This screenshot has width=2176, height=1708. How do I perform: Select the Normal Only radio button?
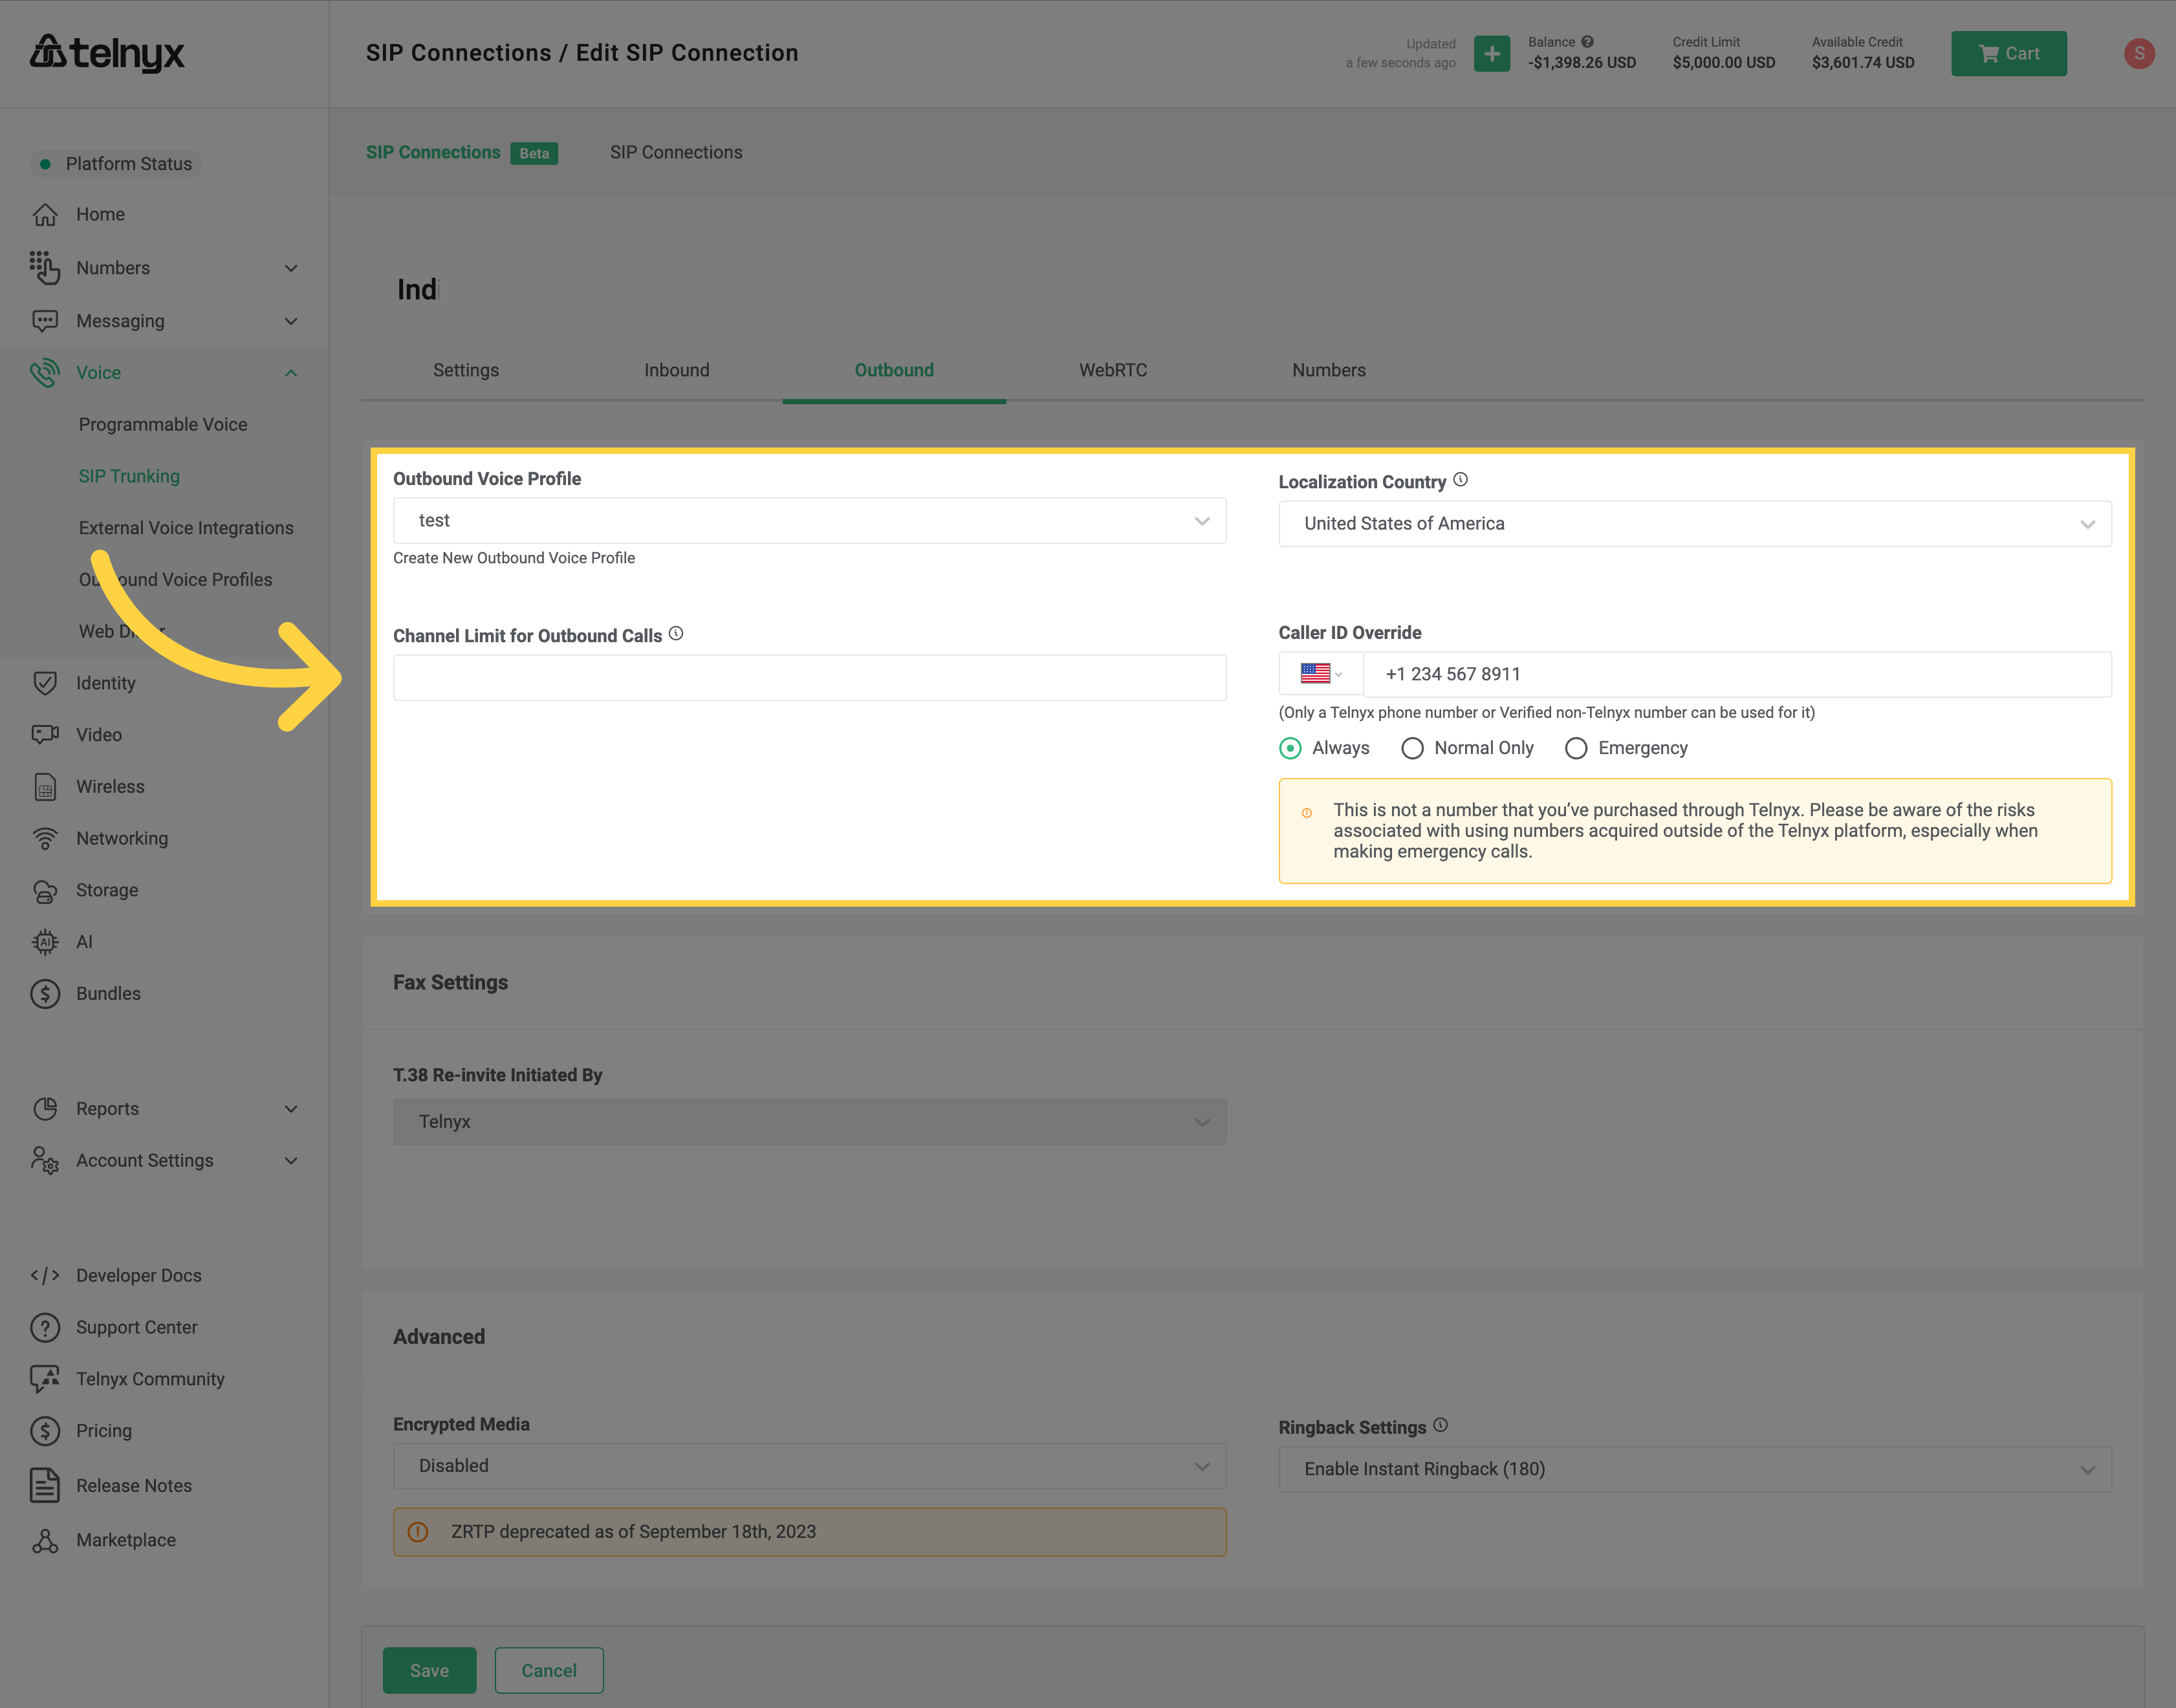coord(1412,748)
